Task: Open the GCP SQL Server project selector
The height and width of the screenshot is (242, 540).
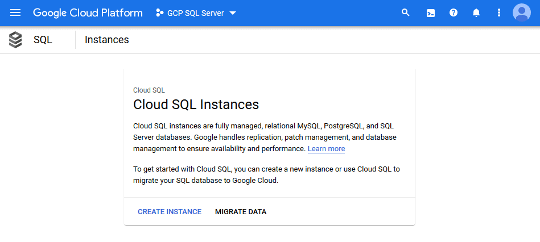Action: (196, 13)
